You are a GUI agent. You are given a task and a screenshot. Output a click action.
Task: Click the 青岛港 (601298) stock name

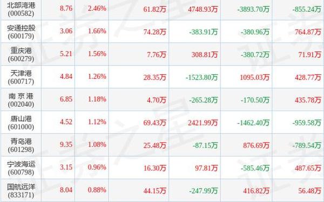coord(21,145)
